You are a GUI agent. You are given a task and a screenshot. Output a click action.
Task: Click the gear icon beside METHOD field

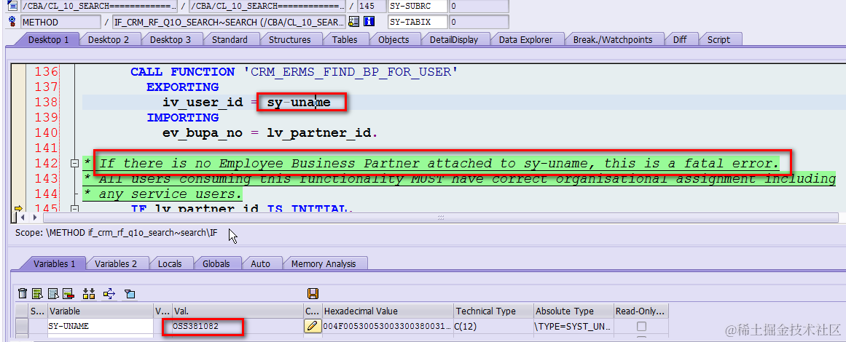12,22
